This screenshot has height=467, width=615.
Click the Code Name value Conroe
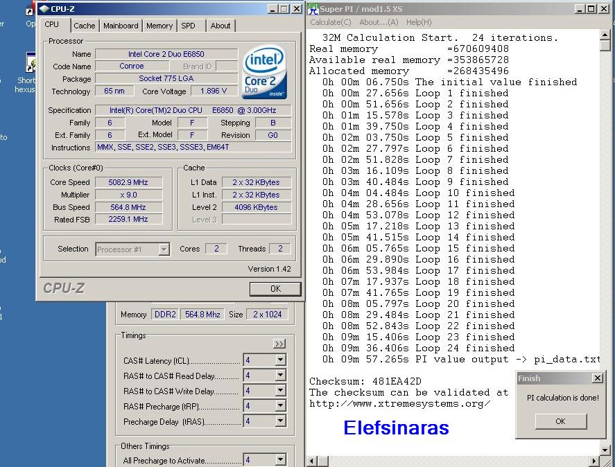(x=132, y=67)
